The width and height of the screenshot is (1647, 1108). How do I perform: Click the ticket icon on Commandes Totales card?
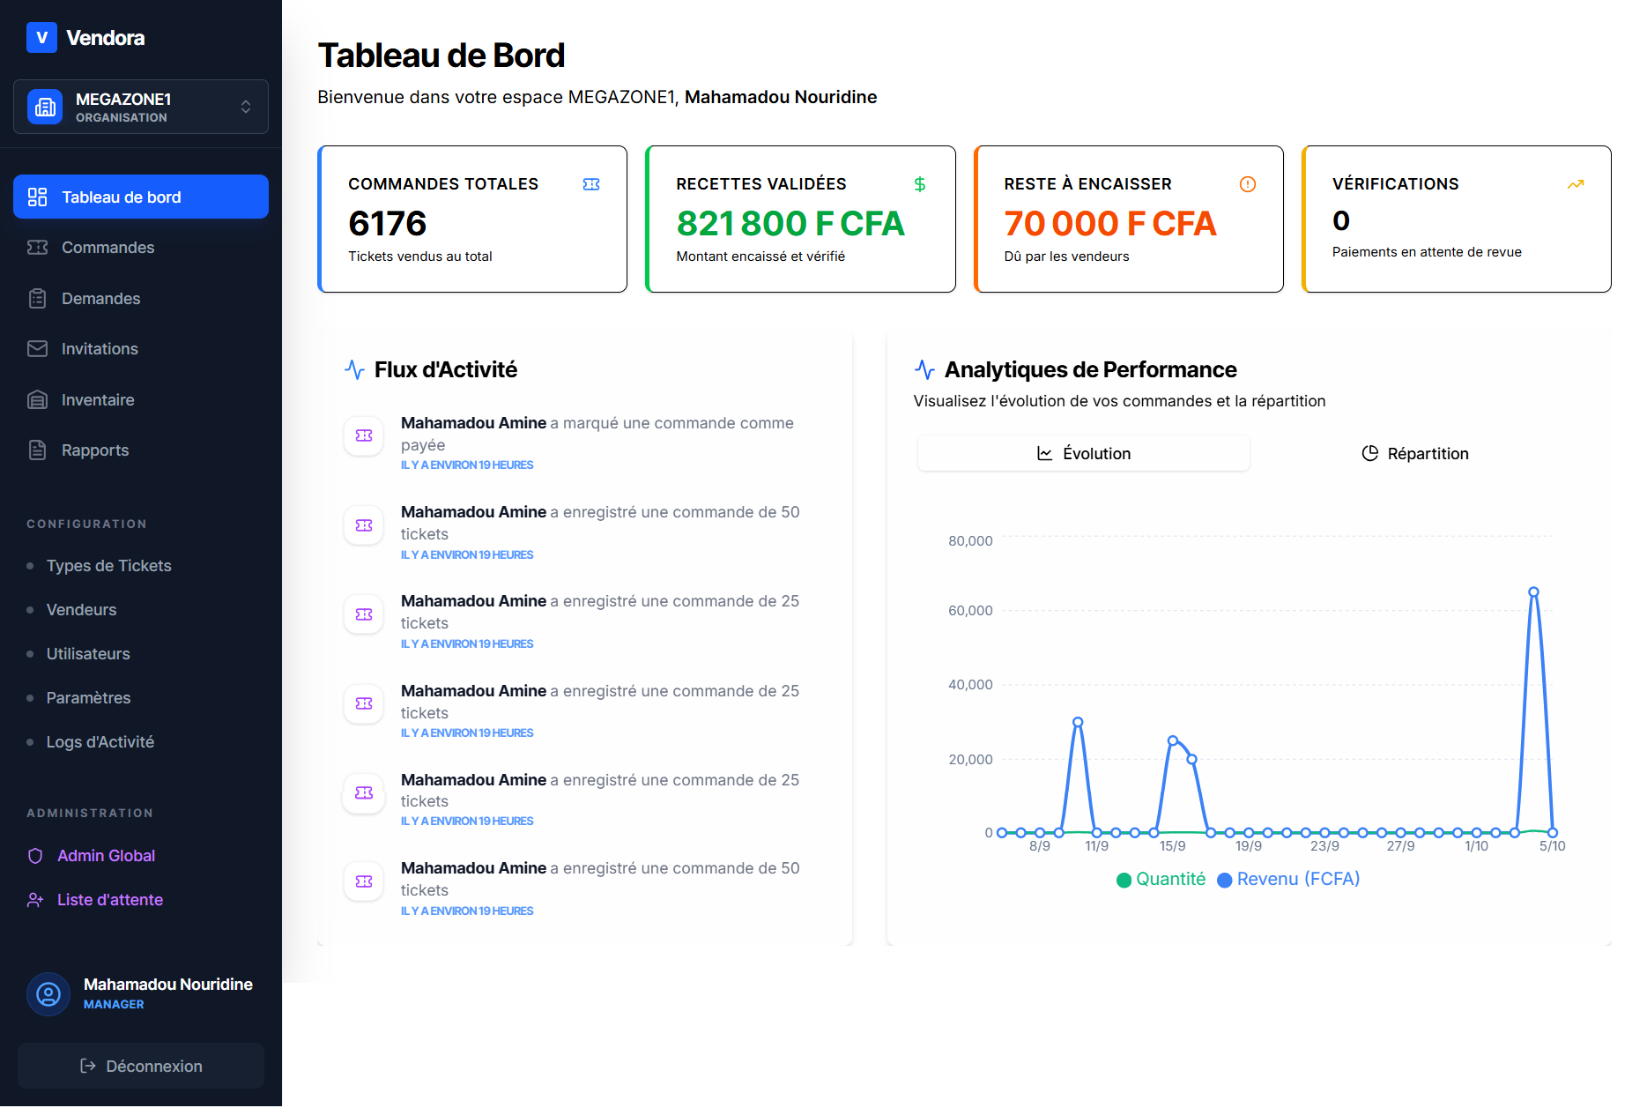tap(591, 184)
